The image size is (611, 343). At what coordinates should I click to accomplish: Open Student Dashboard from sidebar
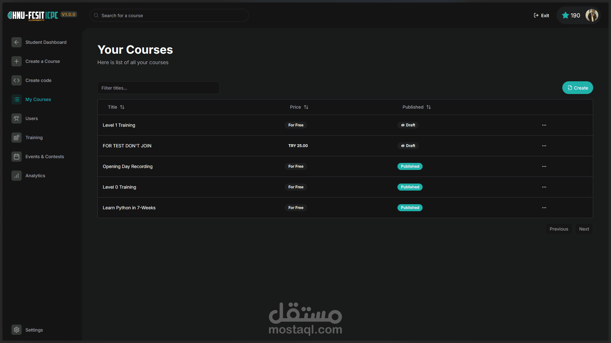pyautogui.click(x=46, y=42)
